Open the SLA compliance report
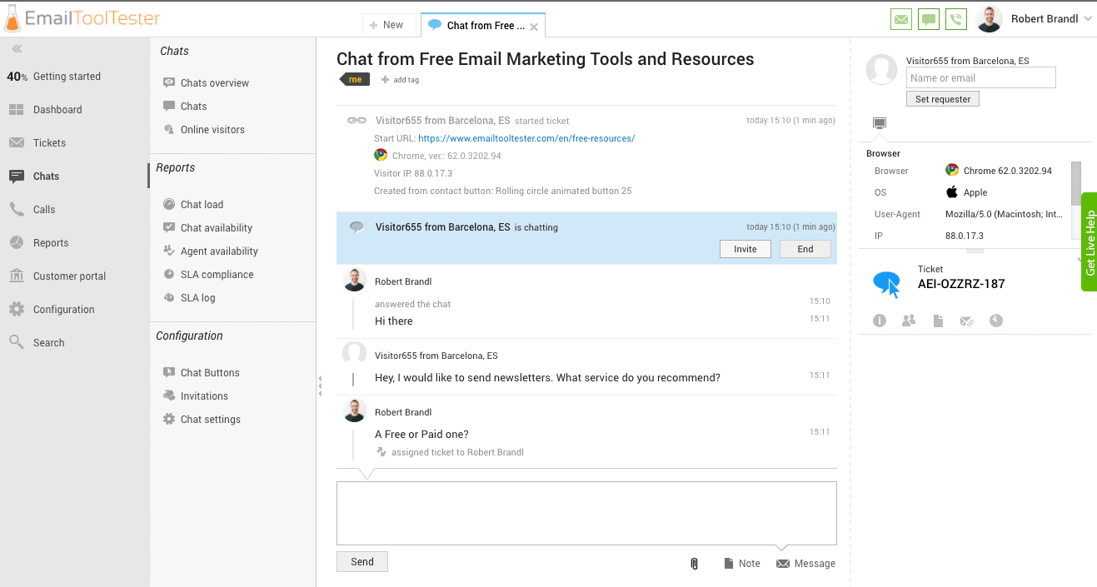Image resolution: width=1097 pixels, height=587 pixels. [x=217, y=275]
